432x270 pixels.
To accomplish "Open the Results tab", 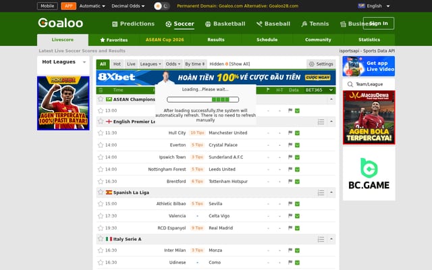I will pos(216,40).
